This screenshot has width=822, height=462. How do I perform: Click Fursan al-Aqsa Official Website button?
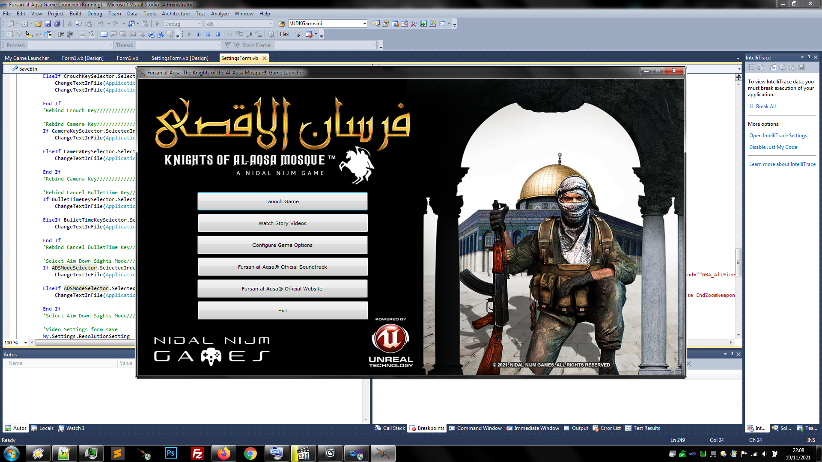(282, 288)
